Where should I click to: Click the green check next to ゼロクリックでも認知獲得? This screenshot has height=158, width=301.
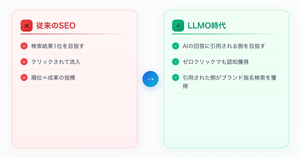[175, 62]
